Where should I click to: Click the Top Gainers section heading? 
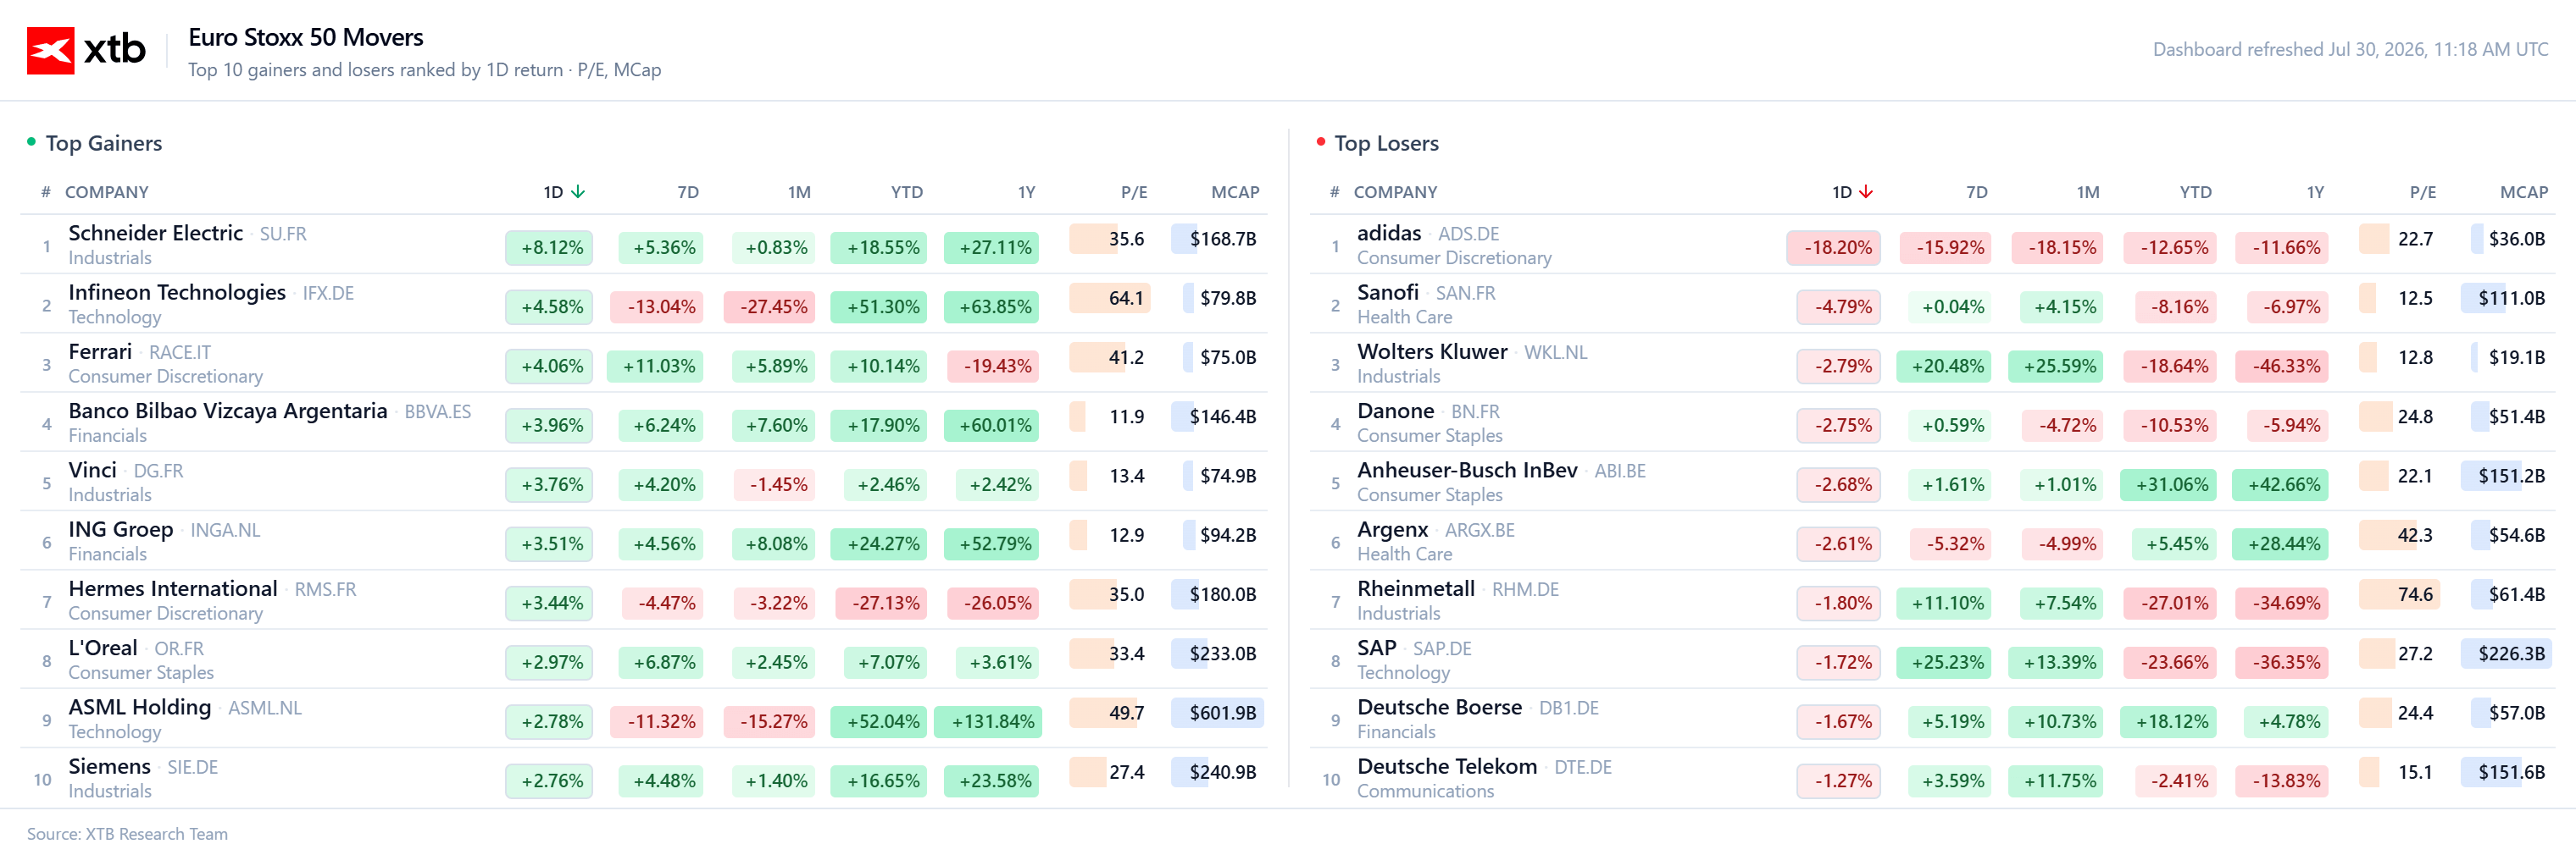coord(104,143)
